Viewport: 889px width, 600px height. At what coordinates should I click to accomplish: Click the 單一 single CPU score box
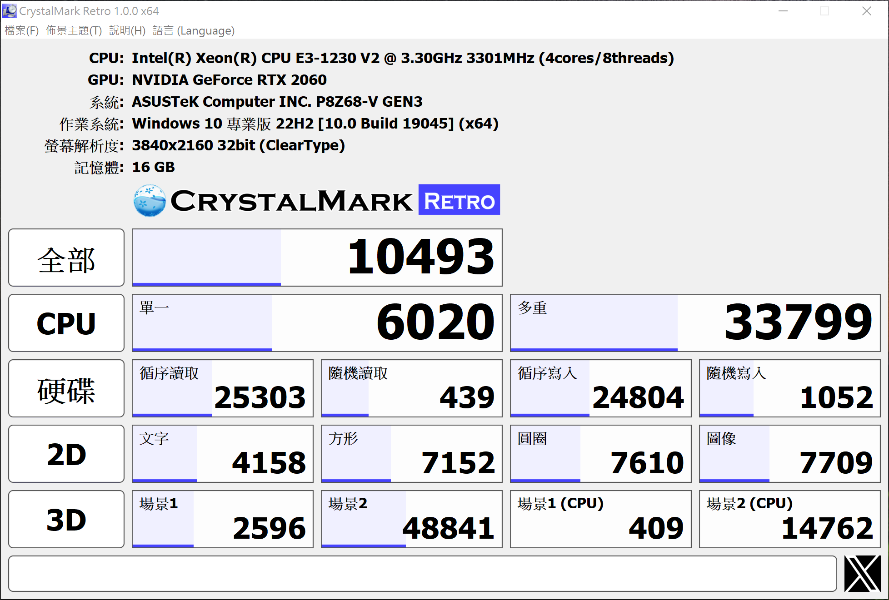(317, 323)
